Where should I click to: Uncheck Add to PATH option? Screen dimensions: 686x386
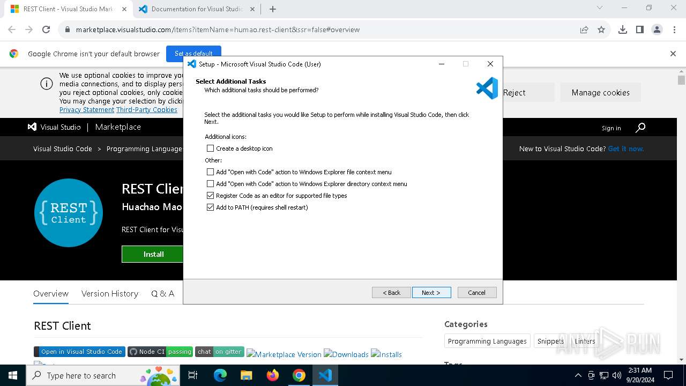click(210, 207)
